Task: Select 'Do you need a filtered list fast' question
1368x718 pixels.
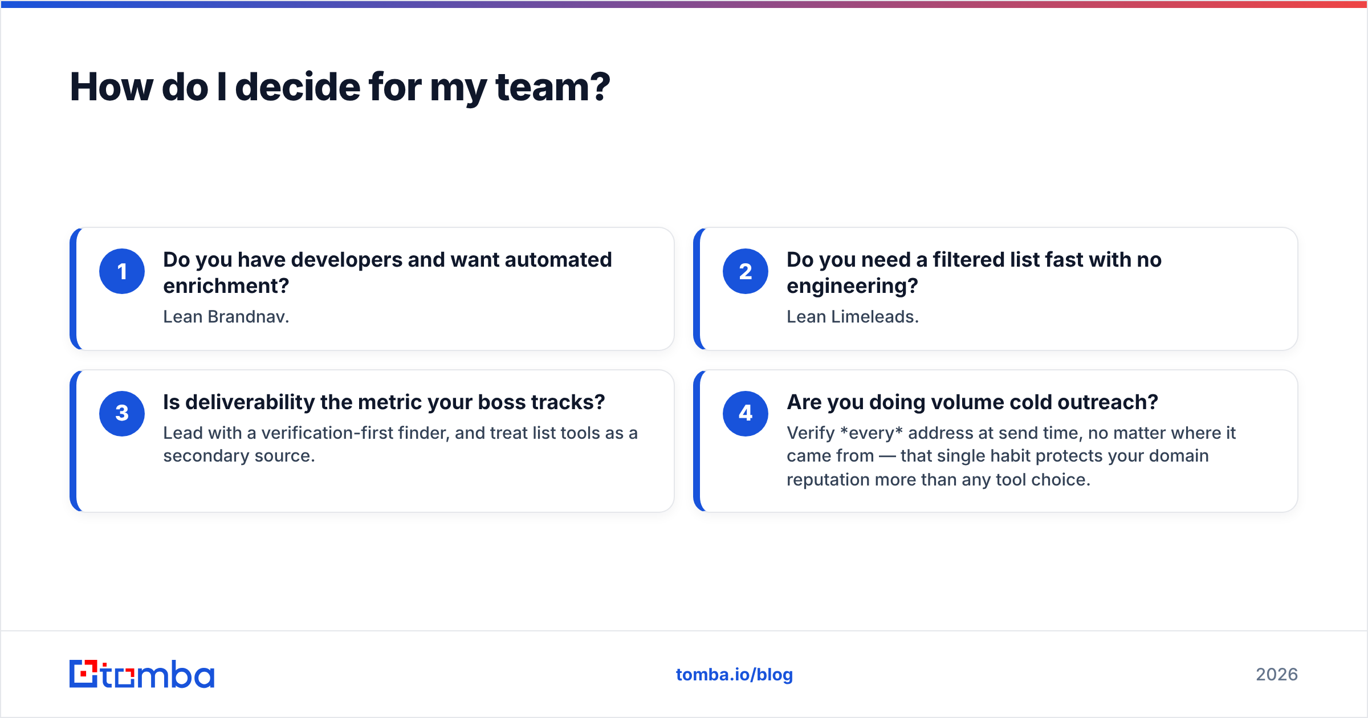Action: pos(974,272)
